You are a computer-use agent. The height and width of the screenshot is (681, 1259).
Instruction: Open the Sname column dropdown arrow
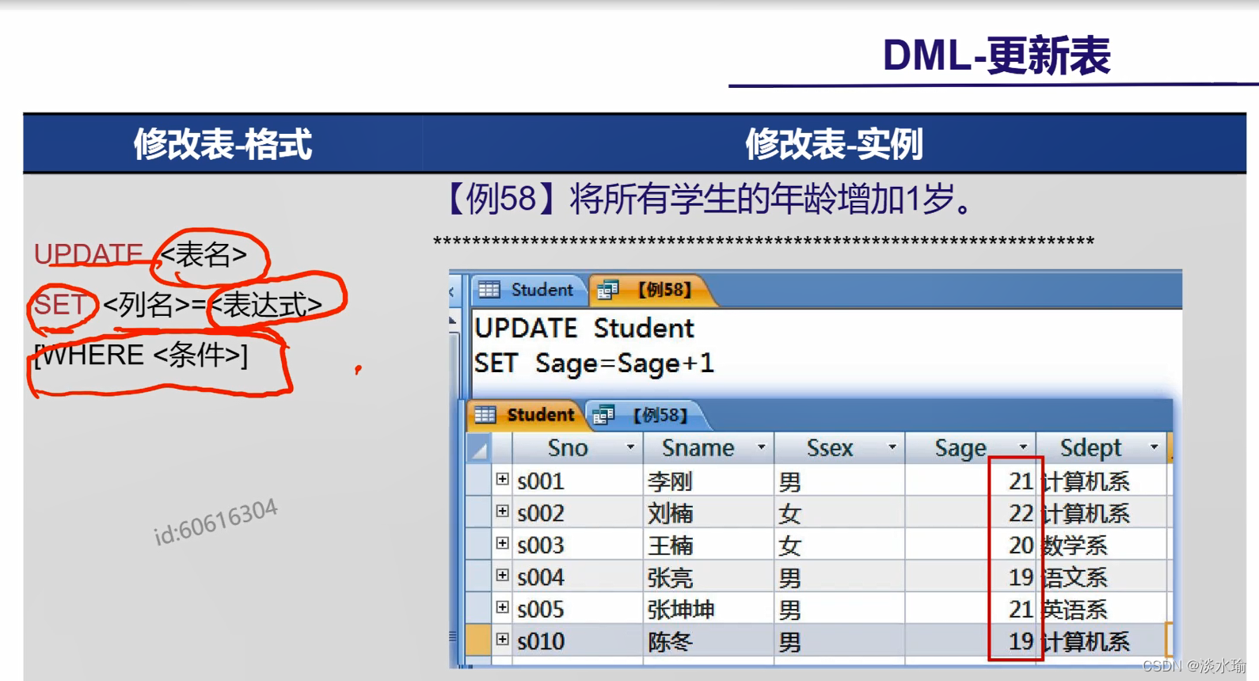click(761, 447)
